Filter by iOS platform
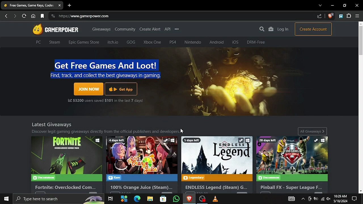The height and width of the screenshot is (204, 363). [235, 42]
